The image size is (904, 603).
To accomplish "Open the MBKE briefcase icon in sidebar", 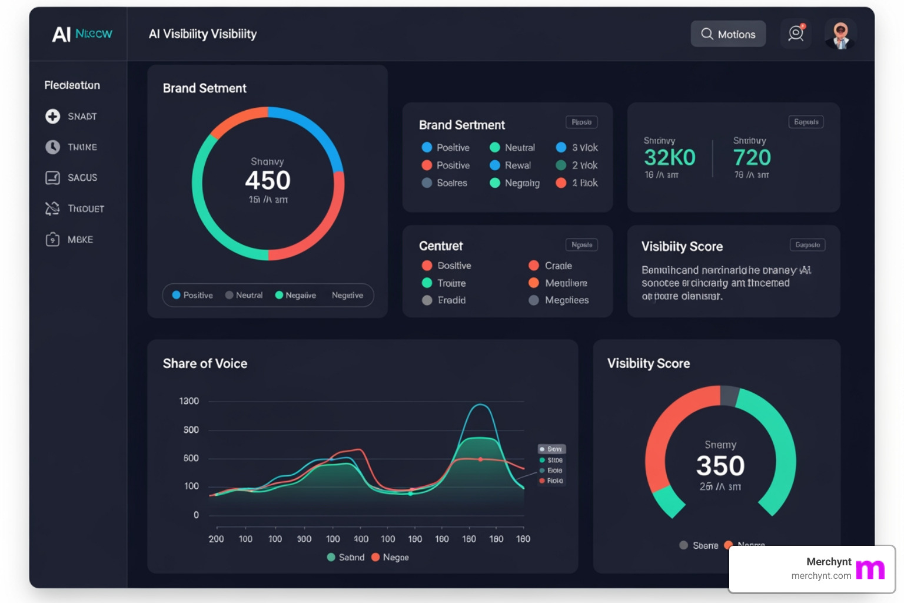I will point(53,239).
